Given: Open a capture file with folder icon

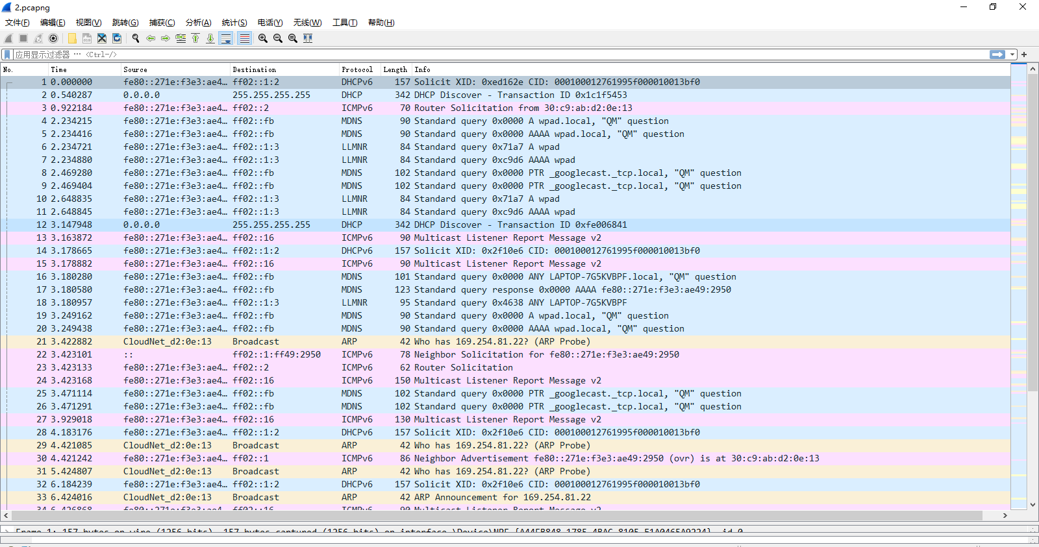Looking at the screenshot, I should tap(72, 38).
